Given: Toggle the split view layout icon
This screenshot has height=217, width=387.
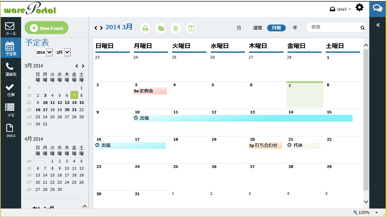Looking at the screenshot, I should [x=191, y=28].
